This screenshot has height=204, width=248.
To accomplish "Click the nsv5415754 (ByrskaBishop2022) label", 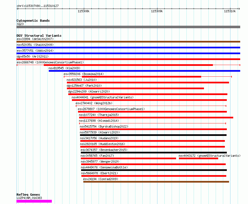I will [104, 126].
